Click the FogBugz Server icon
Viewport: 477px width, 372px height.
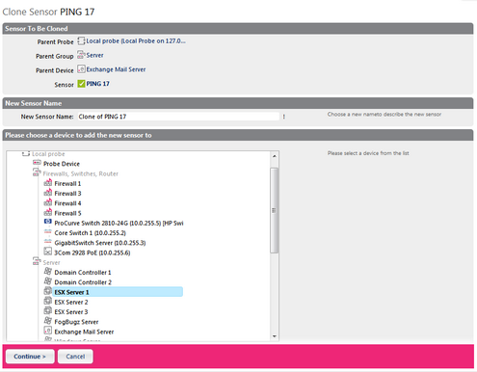coord(48,321)
